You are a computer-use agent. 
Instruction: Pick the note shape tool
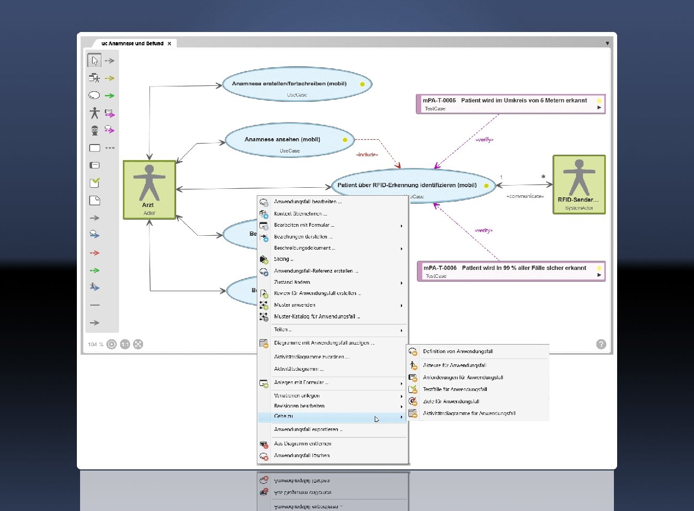(x=94, y=201)
